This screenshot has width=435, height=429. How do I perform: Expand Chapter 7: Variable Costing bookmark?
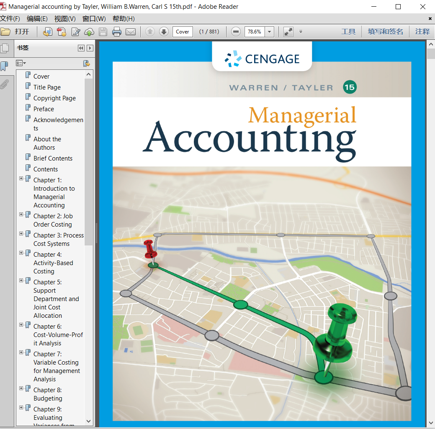coord(21,352)
